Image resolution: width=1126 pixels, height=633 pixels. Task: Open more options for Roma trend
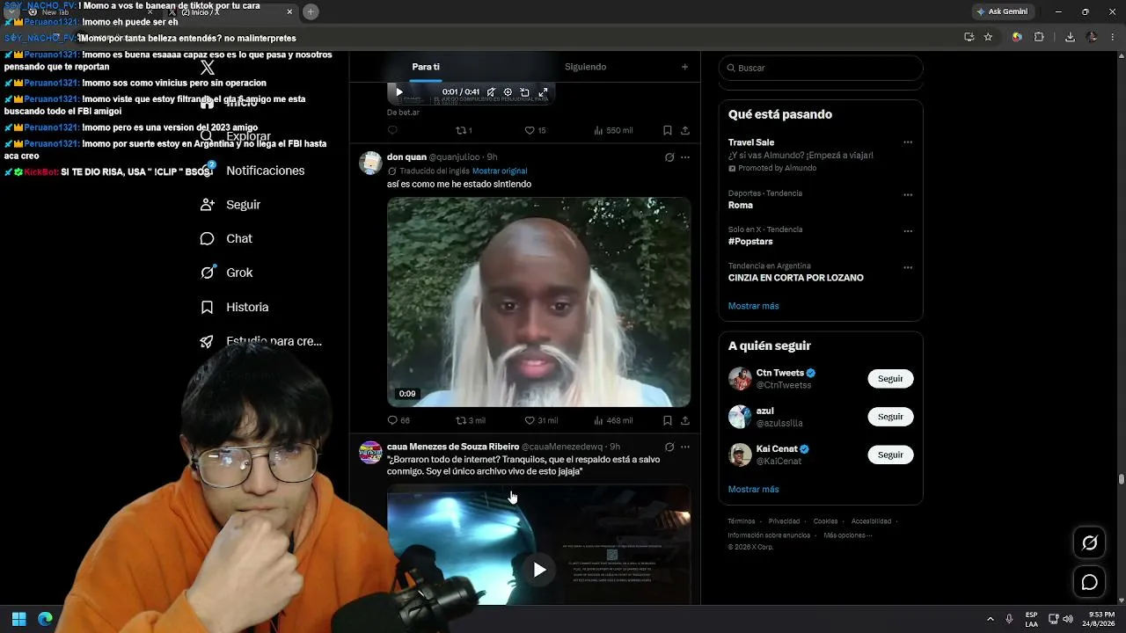coord(908,195)
